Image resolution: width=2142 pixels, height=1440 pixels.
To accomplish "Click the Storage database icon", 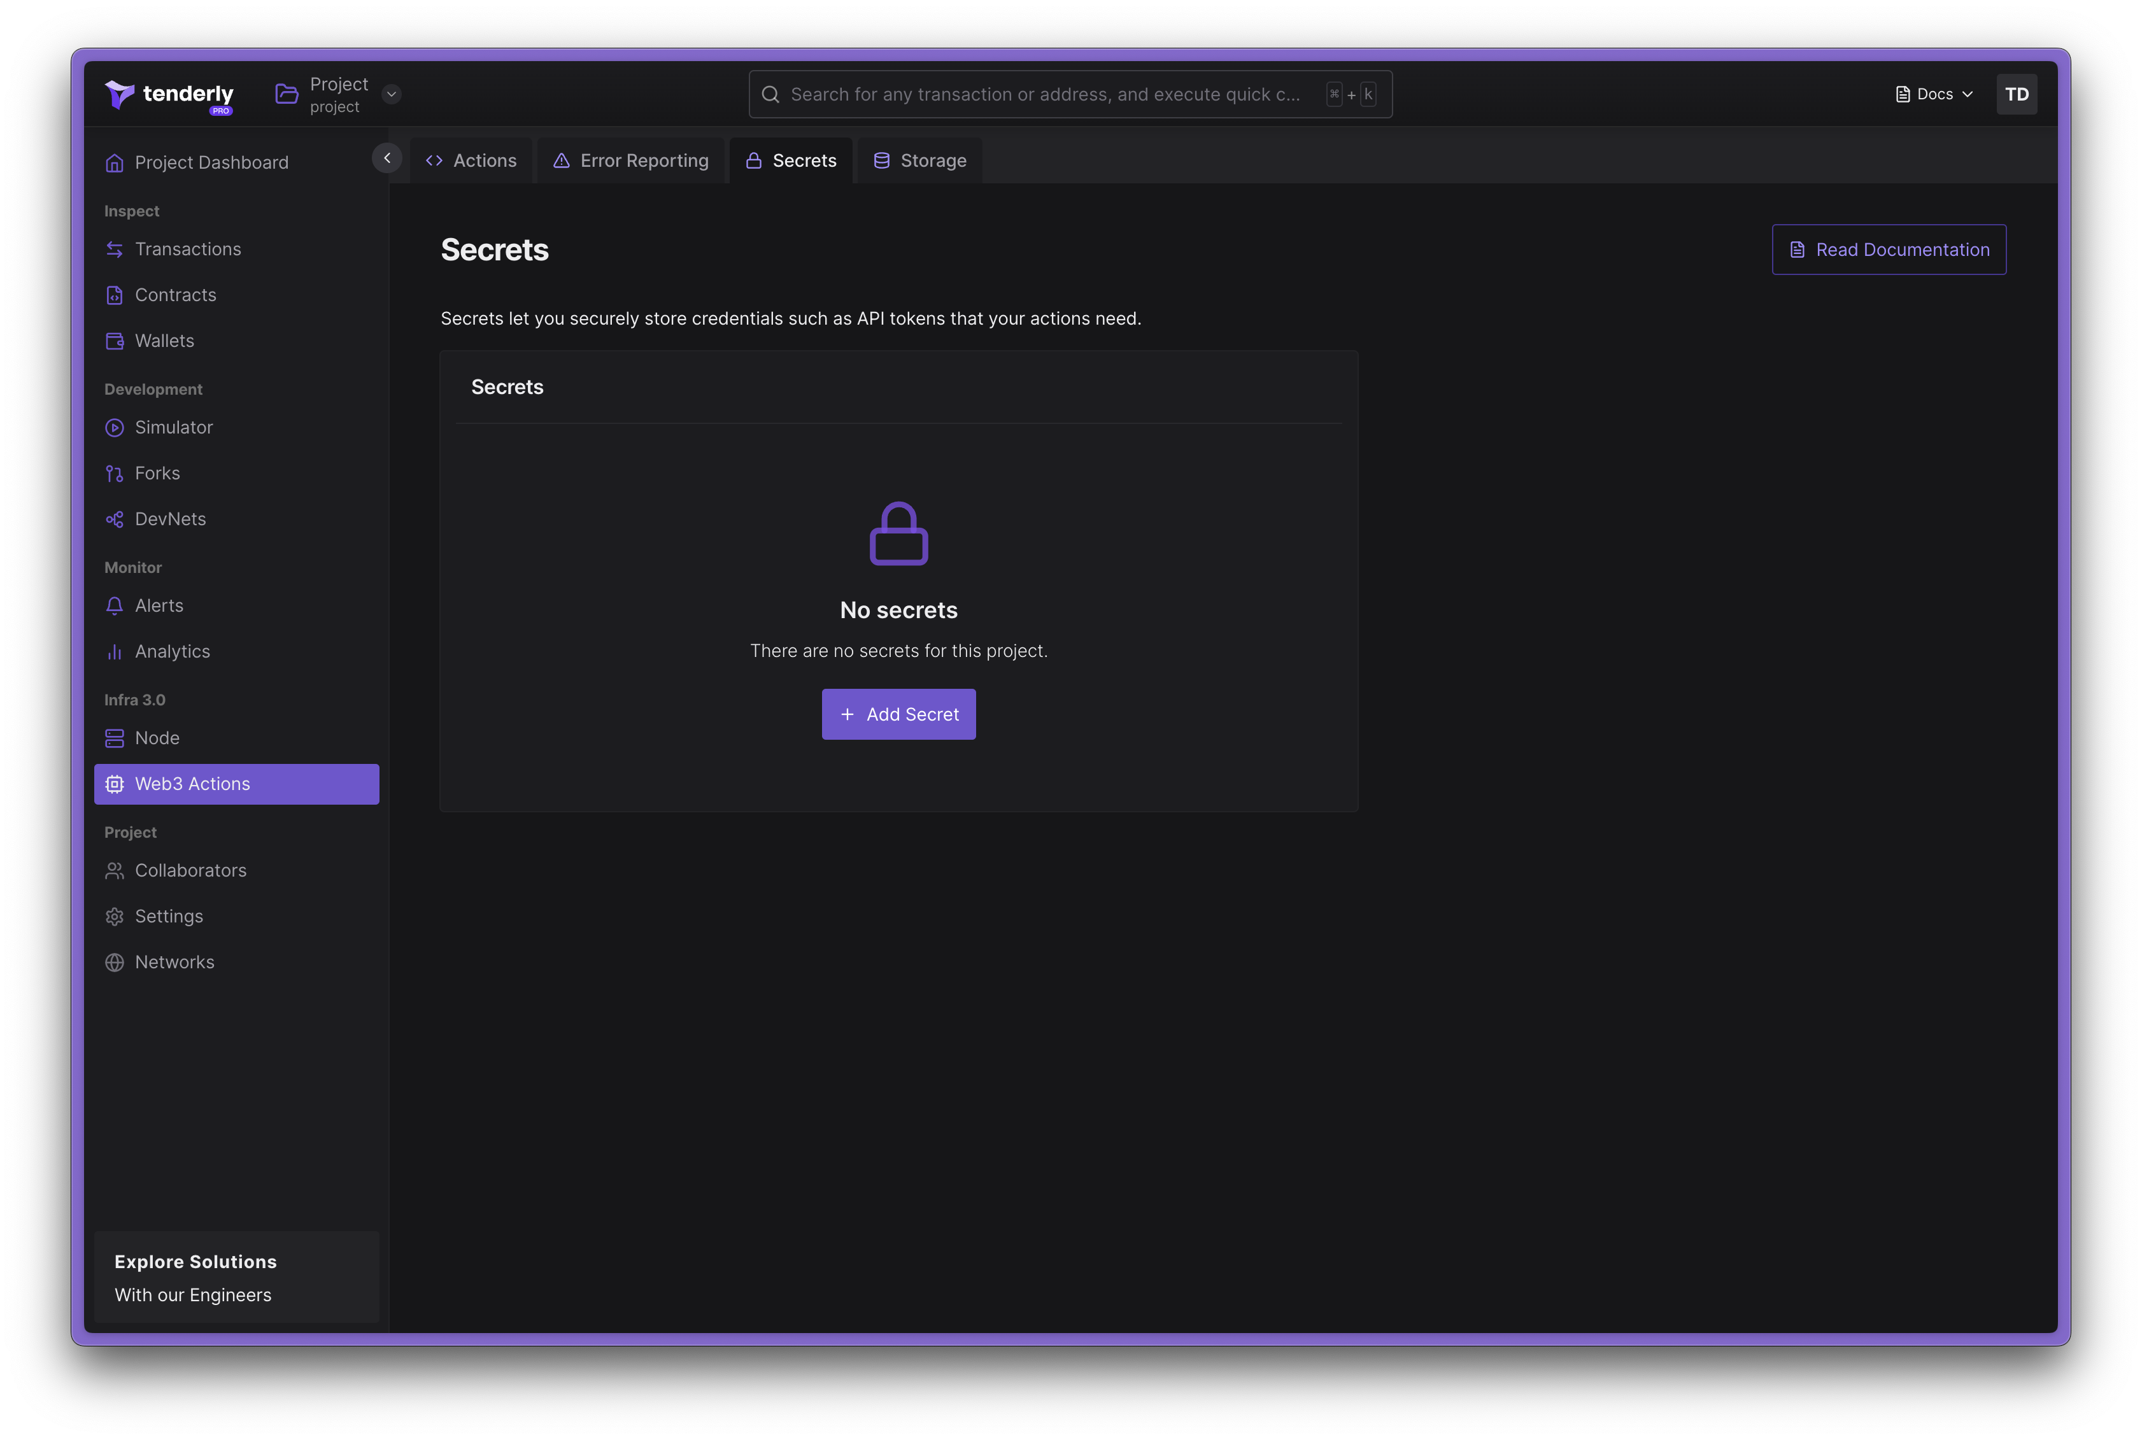I will coord(881,160).
